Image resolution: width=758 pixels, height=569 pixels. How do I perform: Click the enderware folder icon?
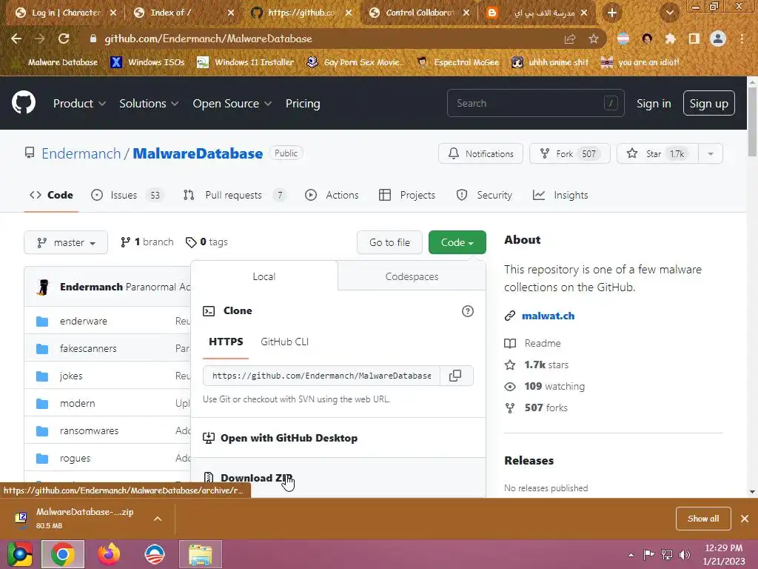coord(42,322)
